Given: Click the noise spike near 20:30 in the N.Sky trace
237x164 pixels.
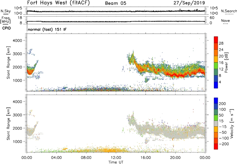Looking at the screenshot, I should (180, 10).
